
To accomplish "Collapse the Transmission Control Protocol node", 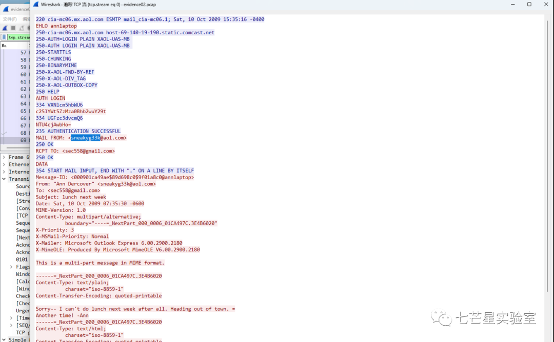I will (x=4, y=179).
